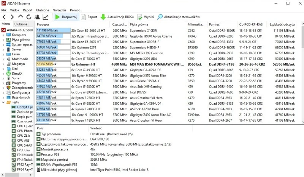Switch to the Ulubione tab
This screenshot has height=177, width=304.
point(21,24)
